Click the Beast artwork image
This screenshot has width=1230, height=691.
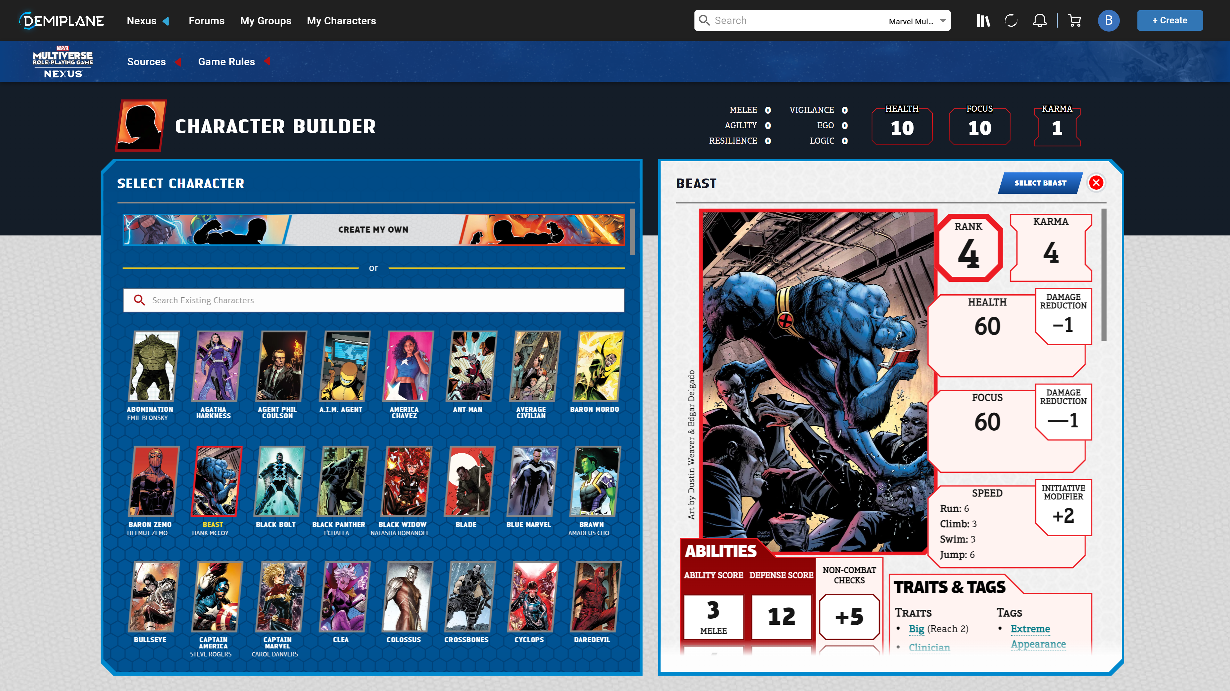point(817,382)
